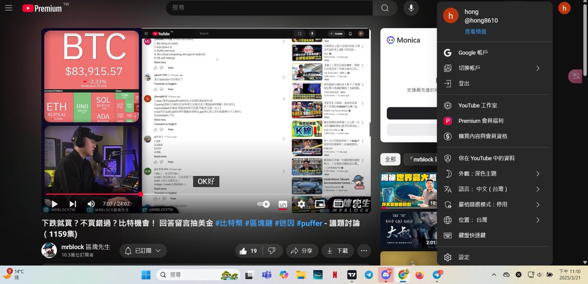Image resolution: width=588 pixels, height=284 pixels.
Task: Toggle the autoplay switch in player
Action: pos(264,204)
